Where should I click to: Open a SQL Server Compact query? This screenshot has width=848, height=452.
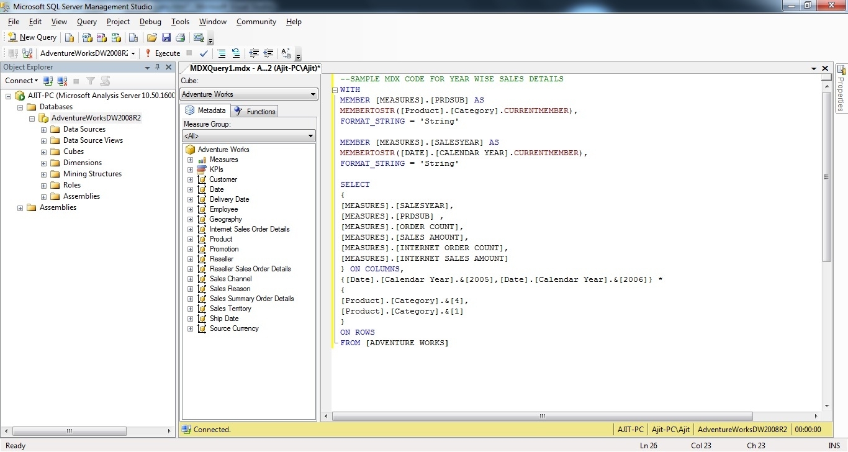tap(133, 37)
